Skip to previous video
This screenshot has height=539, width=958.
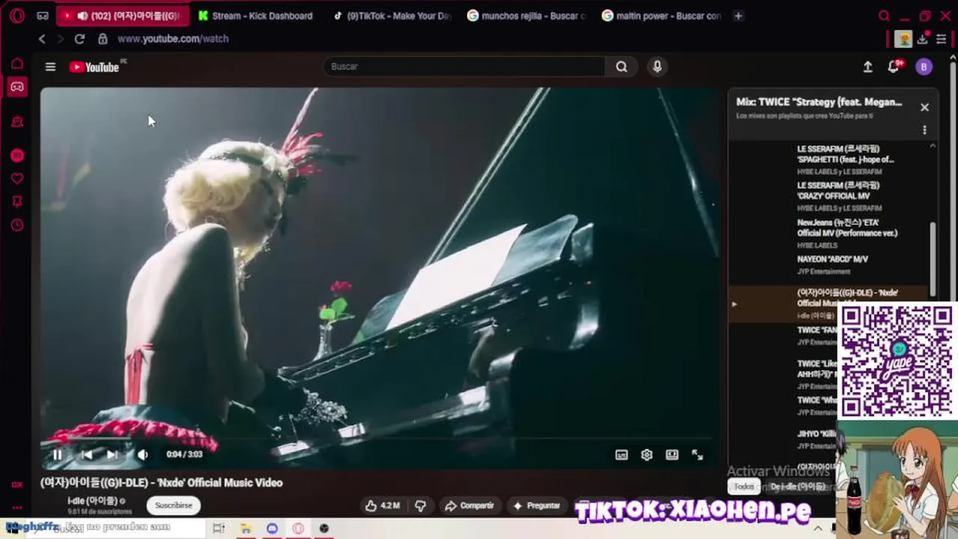tap(87, 454)
